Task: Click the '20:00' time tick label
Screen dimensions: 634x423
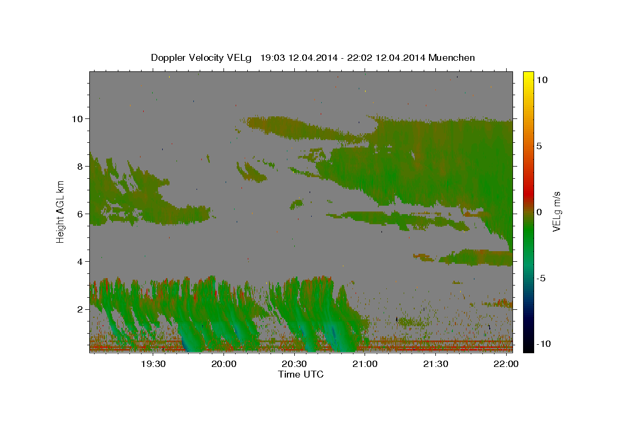Action: 223,364
